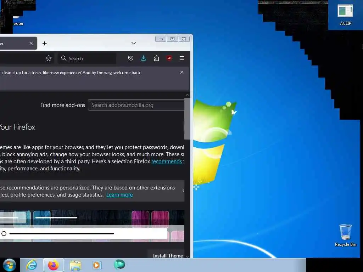Open the Extensions puzzle-piece menu
Viewport: 363px width, 272px height.
click(156, 58)
